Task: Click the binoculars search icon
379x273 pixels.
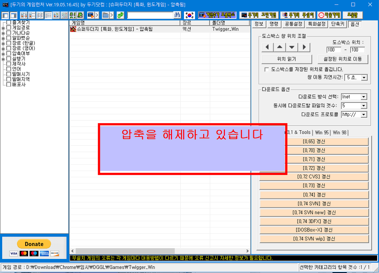Action: (177, 15)
